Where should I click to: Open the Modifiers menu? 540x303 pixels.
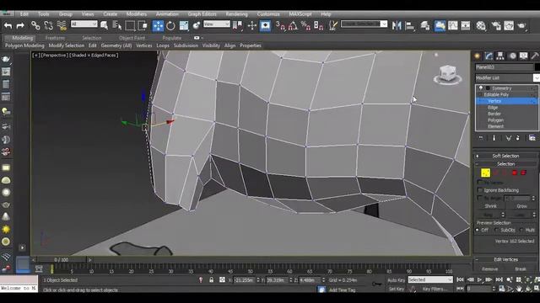pos(137,14)
